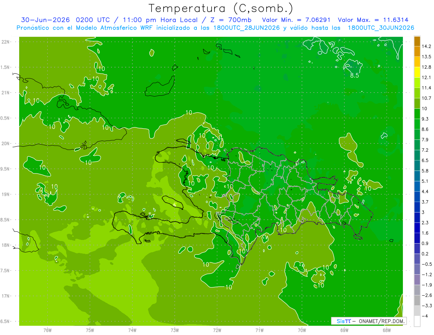Image resolution: width=434 pixels, height=335 pixels.
Task: Select the 'Z = 700mb' level text
Action: [230, 20]
